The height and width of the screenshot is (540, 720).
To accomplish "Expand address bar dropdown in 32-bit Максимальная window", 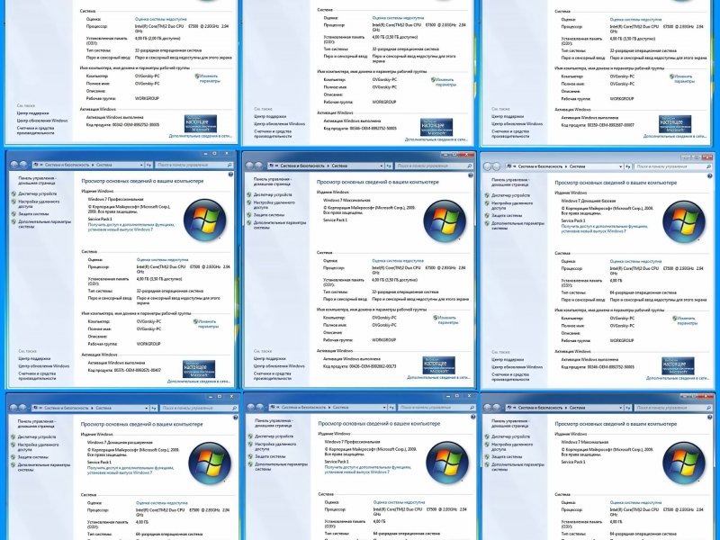I will [x=381, y=166].
